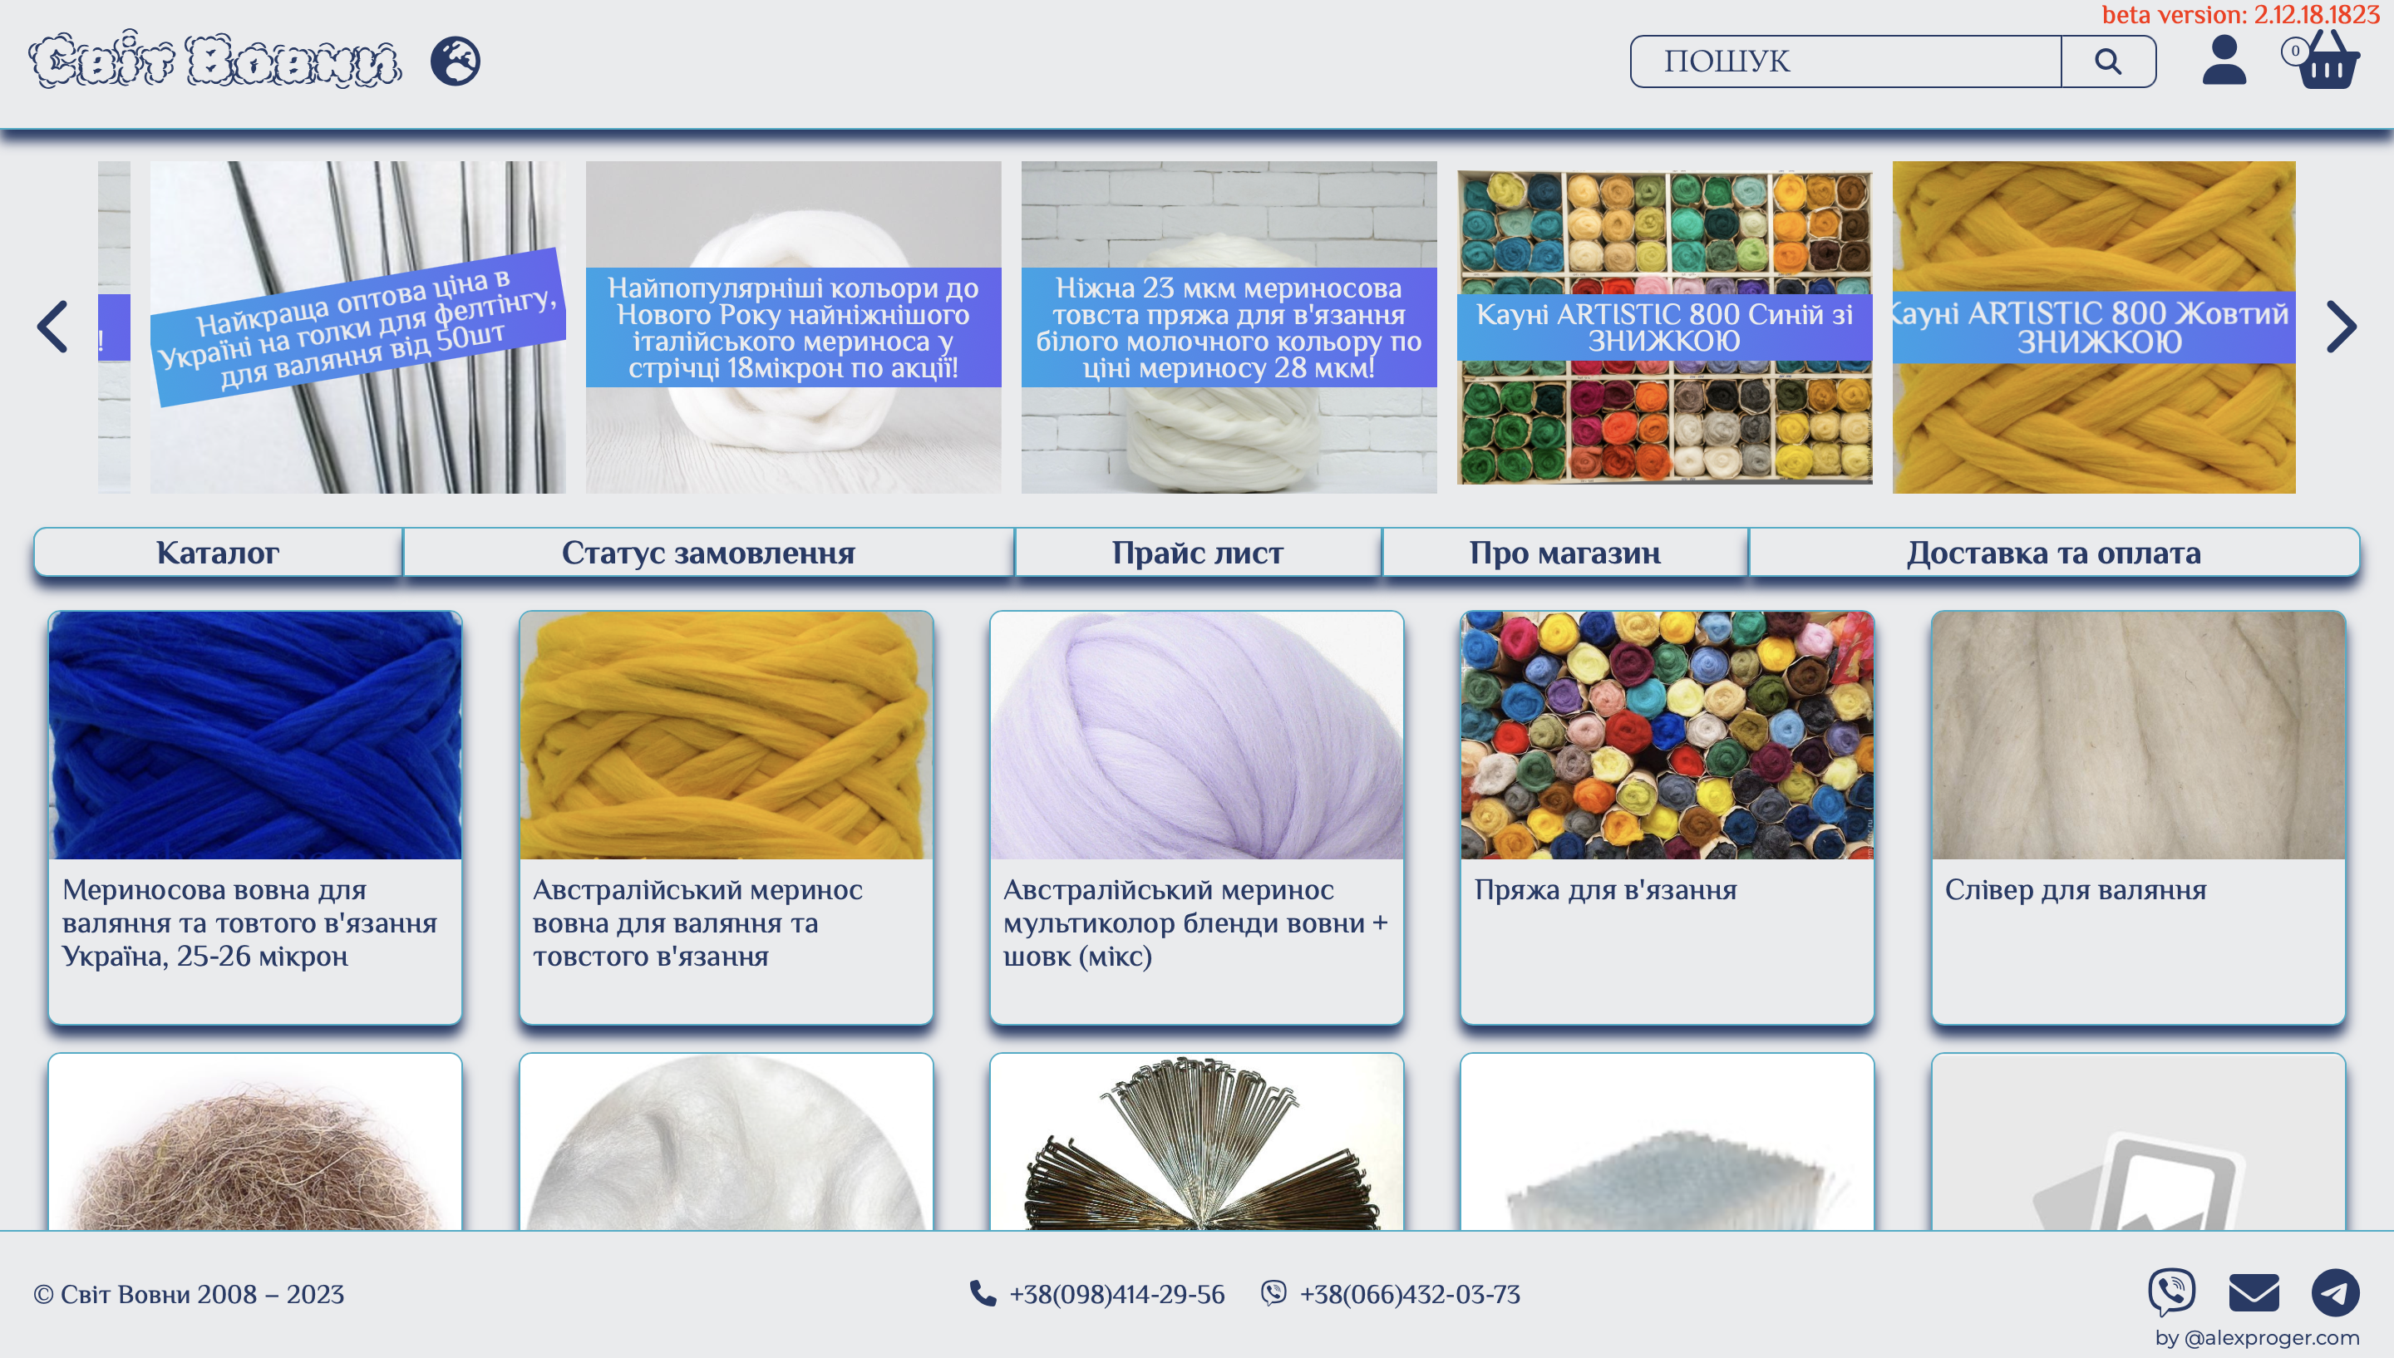Click the Viber contact icon in footer corner
The height and width of the screenshot is (1358, 2394).
point(2171,1292)
